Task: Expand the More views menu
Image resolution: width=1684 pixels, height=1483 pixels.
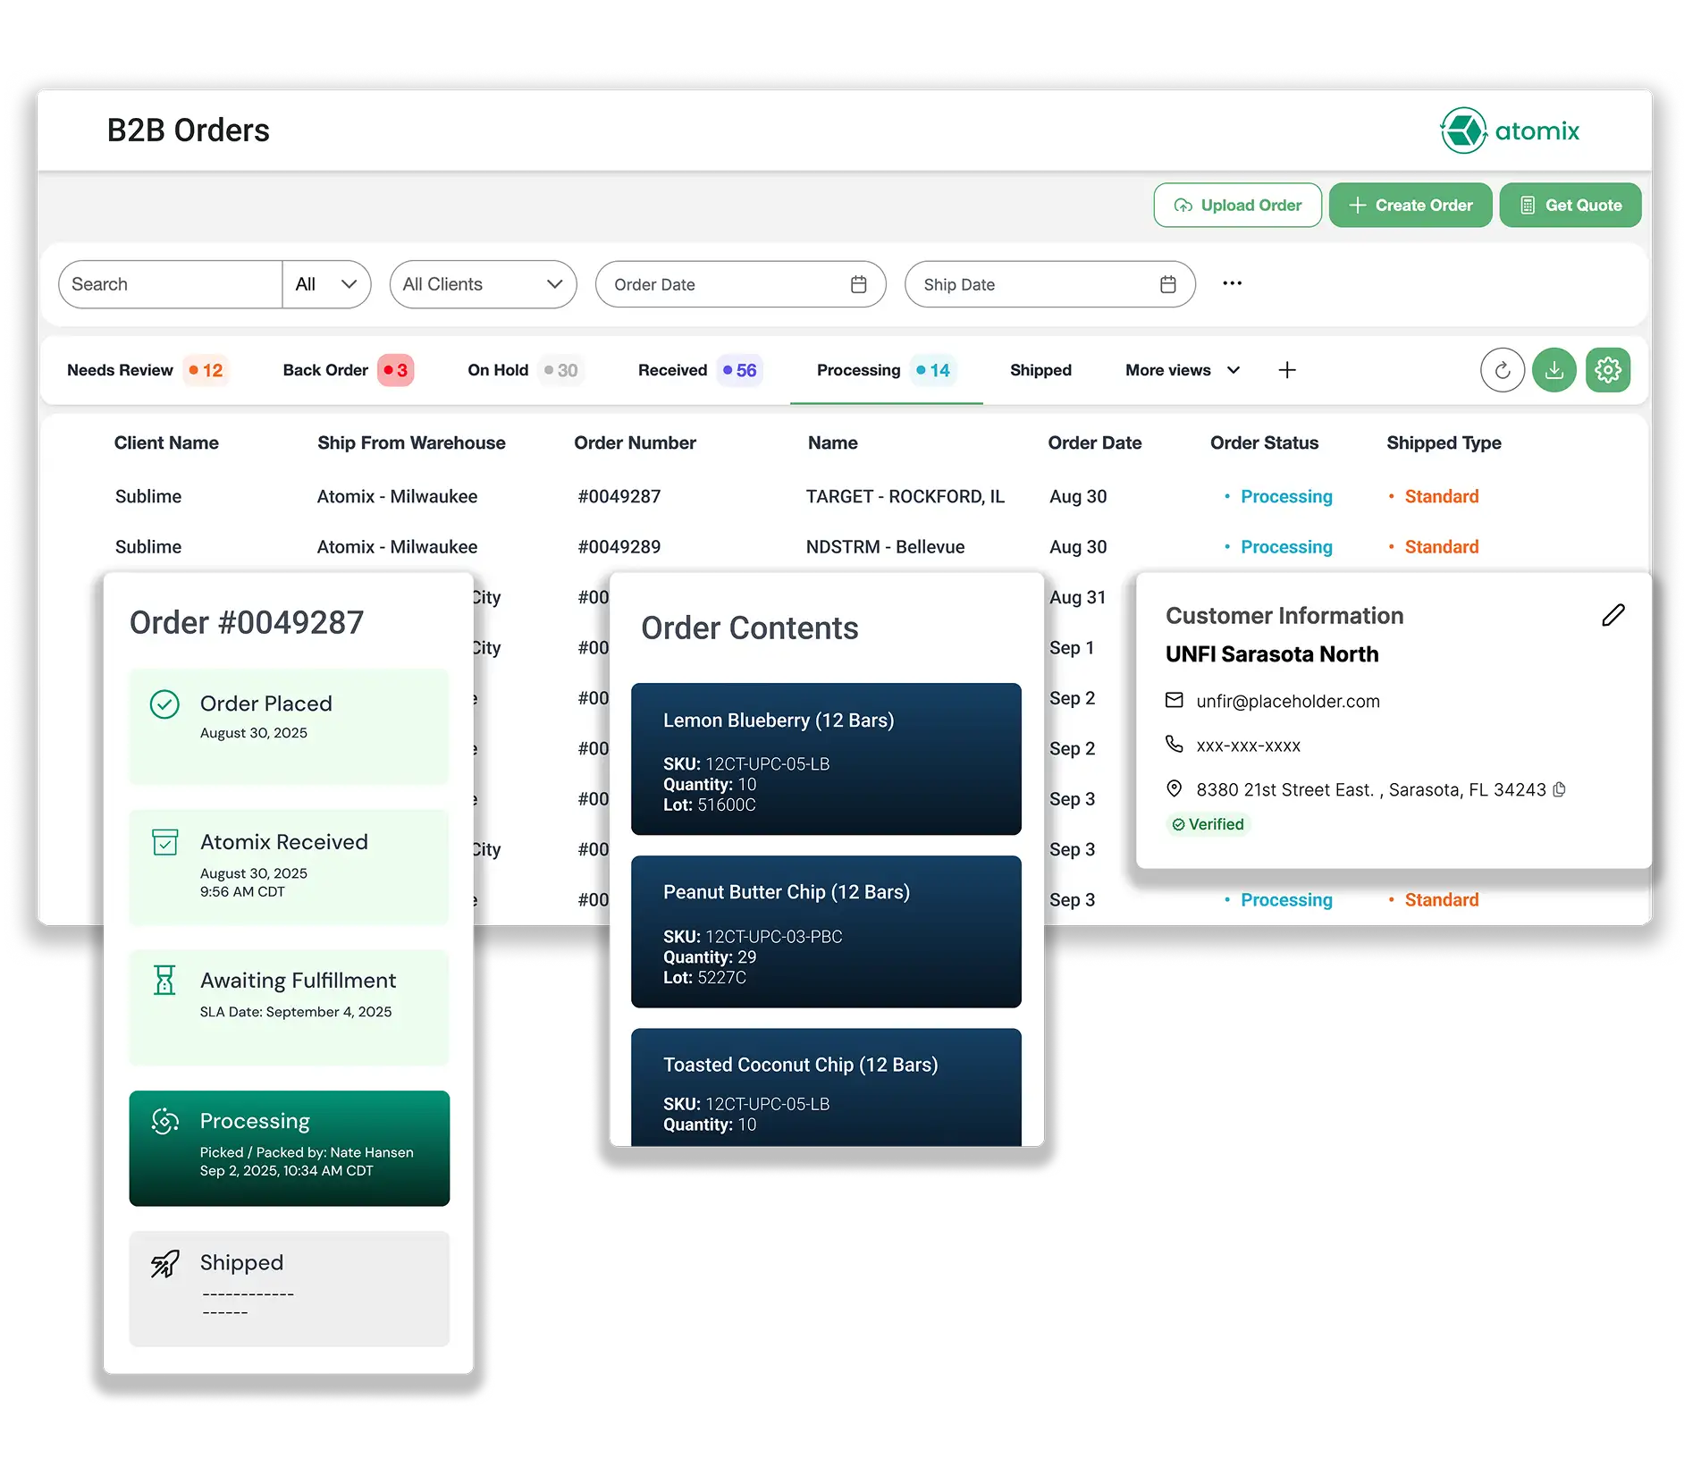Action: (x=1182, y=370)
